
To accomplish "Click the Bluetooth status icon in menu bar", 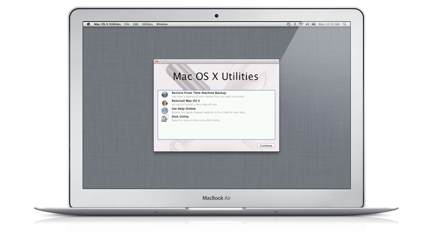I will (x=295, y=24).
